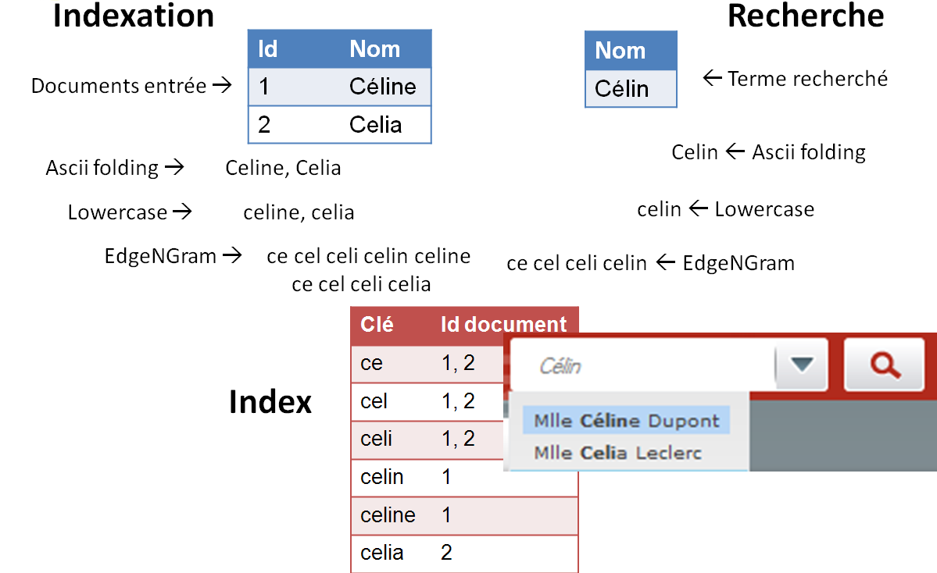Select the celia key row in Index
This screenshot has width=937, height=573.
click(464, 553)
